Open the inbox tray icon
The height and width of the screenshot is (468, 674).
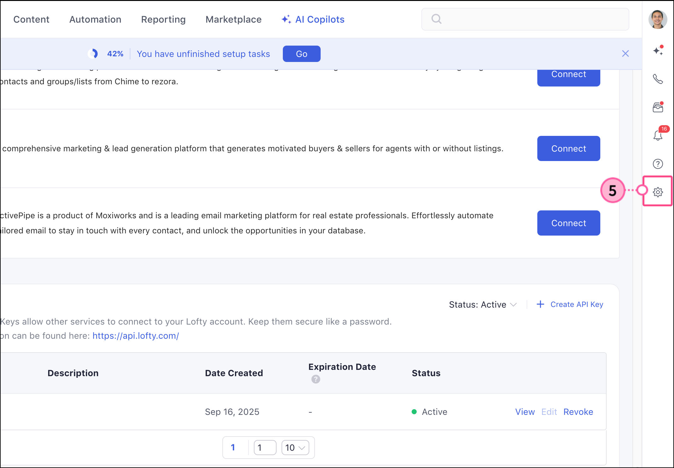pyautogui.click(x=658, y=107)
